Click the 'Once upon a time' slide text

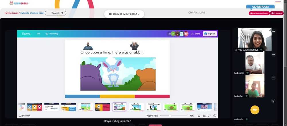pyautogui.click(x=112, y=52)
